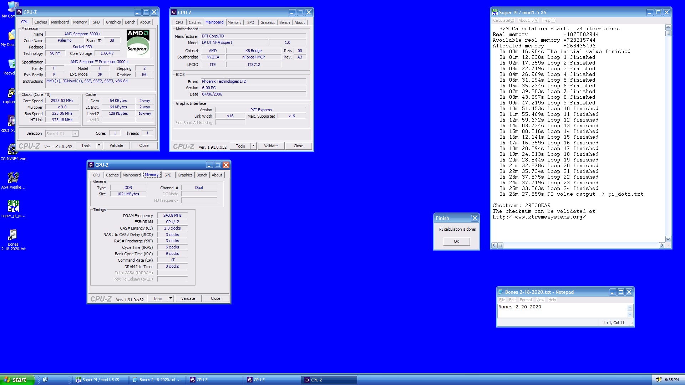Viewport: 685px width, 385px height.
Task: Close the Finish dialog with X
Action: (x=475, y=218)
